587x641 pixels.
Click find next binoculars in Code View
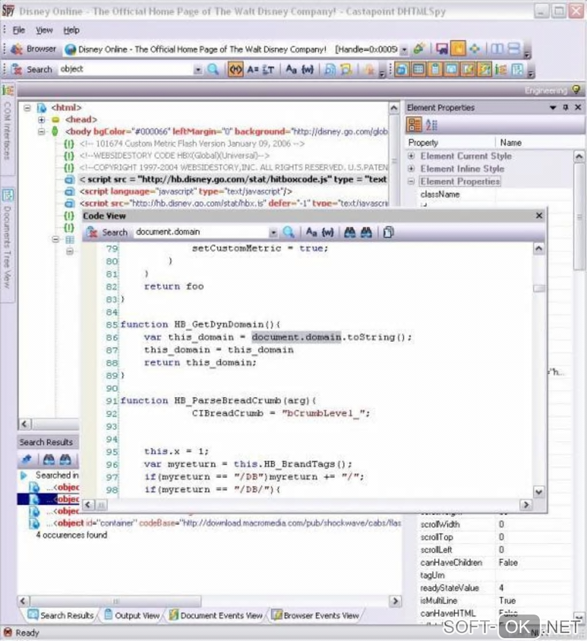(366, 232)
